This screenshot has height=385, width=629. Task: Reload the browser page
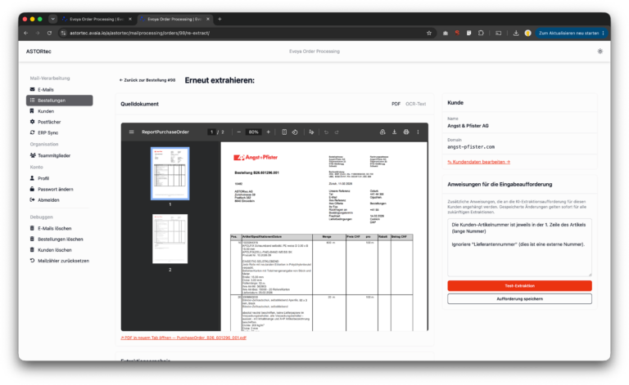click(49, 34)
